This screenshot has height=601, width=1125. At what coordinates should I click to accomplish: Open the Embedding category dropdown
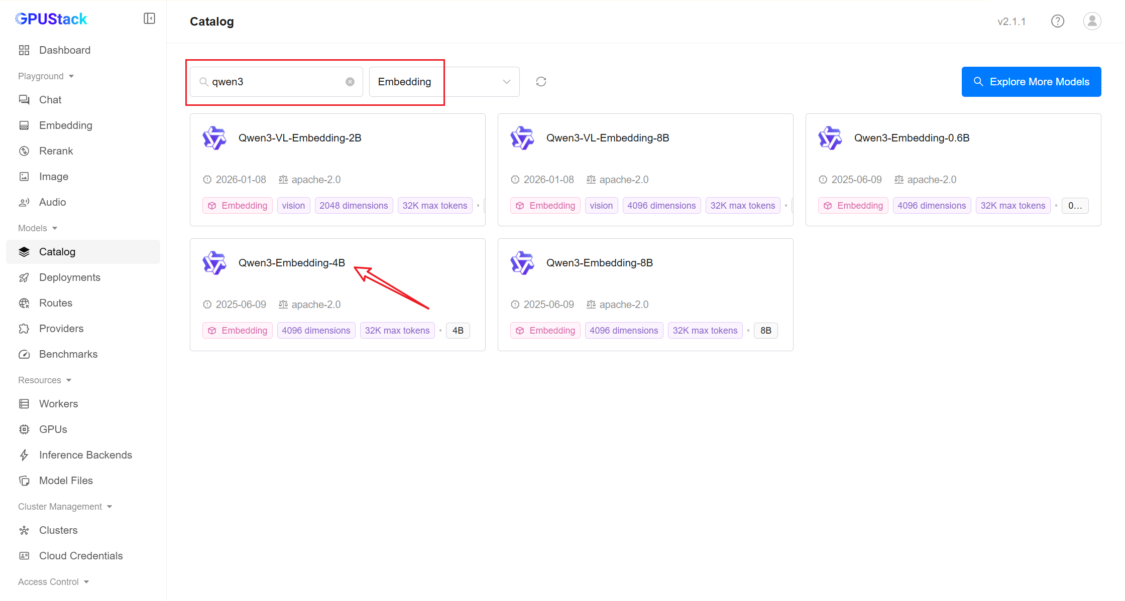pyautogui.click(x=444, y=82)
